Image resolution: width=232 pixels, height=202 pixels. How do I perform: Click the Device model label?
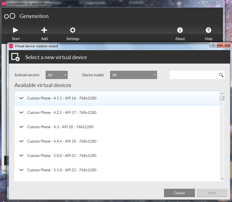[x=93, y=75]
